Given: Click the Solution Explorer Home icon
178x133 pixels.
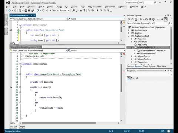Looking at the screenshot, I should pyautogui.click(x=136, y=19).
